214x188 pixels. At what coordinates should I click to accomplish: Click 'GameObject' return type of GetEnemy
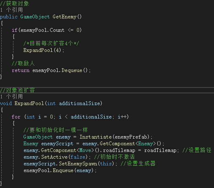point(35,17)
